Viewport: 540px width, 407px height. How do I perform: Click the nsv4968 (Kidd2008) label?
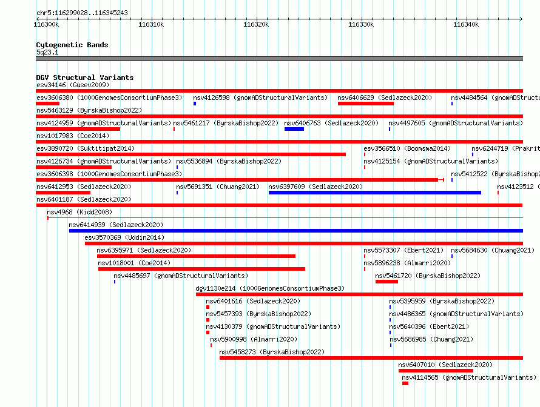(79, 212)
